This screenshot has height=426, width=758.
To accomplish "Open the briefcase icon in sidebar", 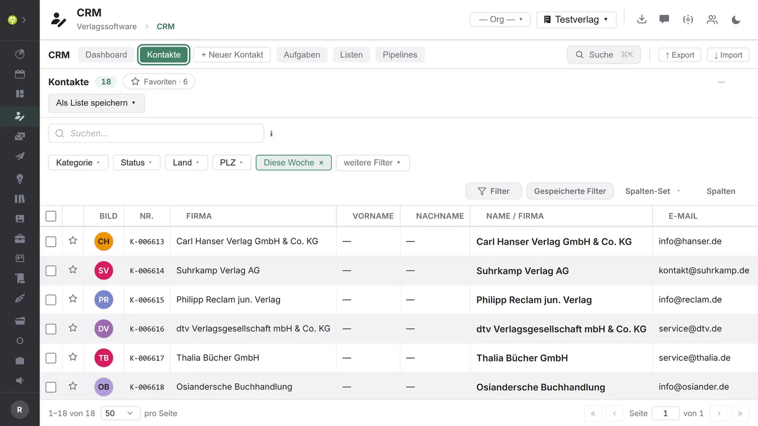I will (x=20, y=238).
